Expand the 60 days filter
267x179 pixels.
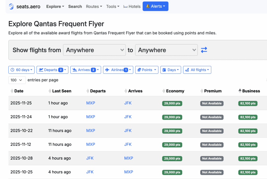(x=22, y=70)
